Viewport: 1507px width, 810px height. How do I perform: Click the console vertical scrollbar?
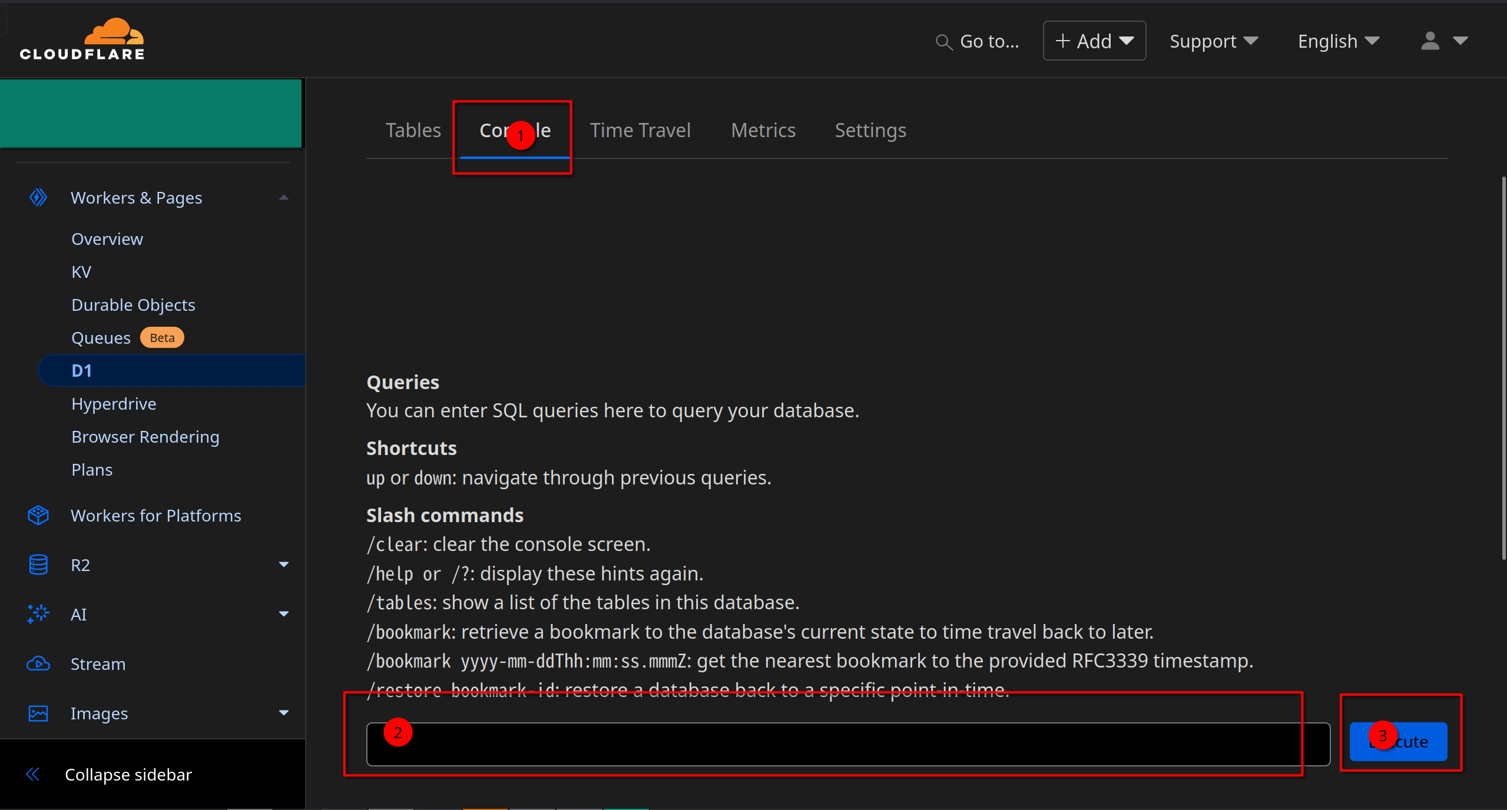coord(1503,368)
